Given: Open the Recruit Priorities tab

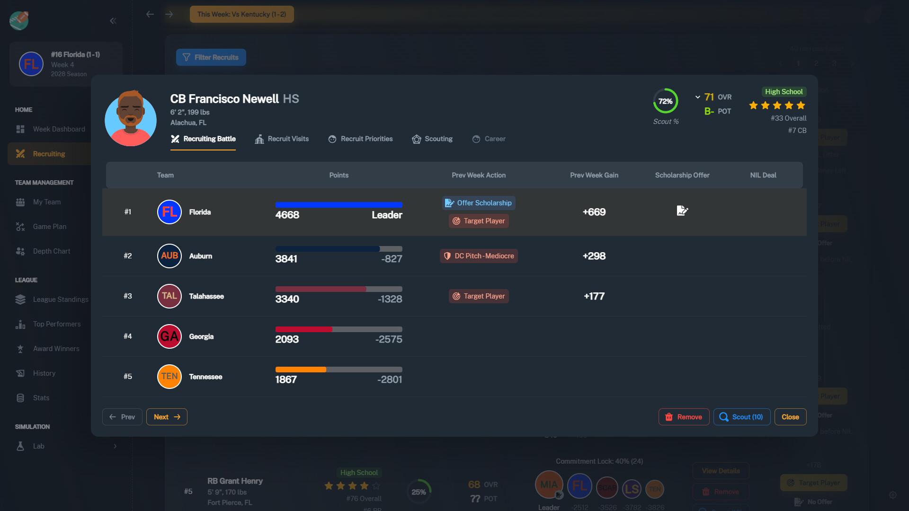Looking at the screenshot, I should pos(360,139).
